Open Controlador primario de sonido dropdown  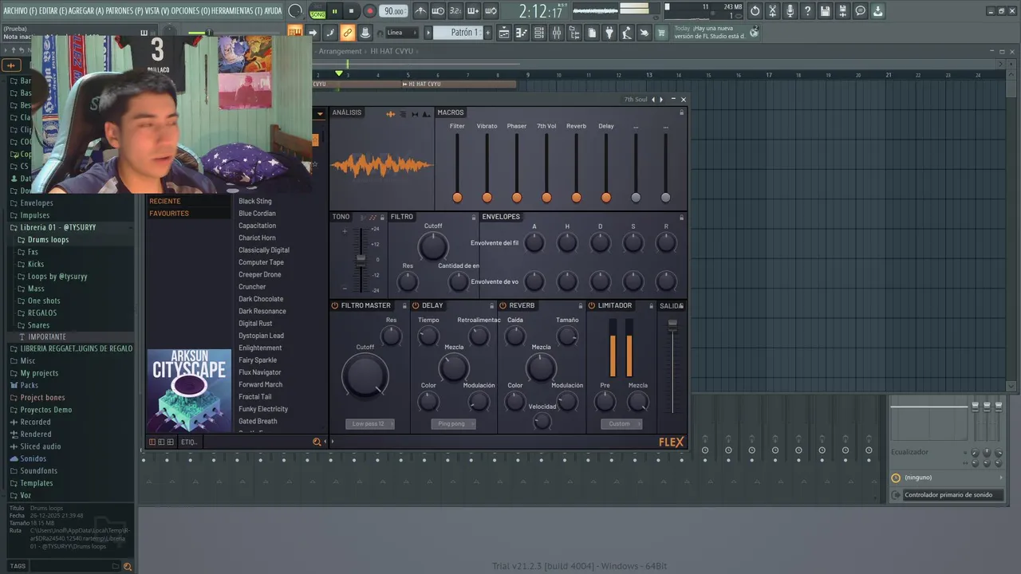coord(947,495)
